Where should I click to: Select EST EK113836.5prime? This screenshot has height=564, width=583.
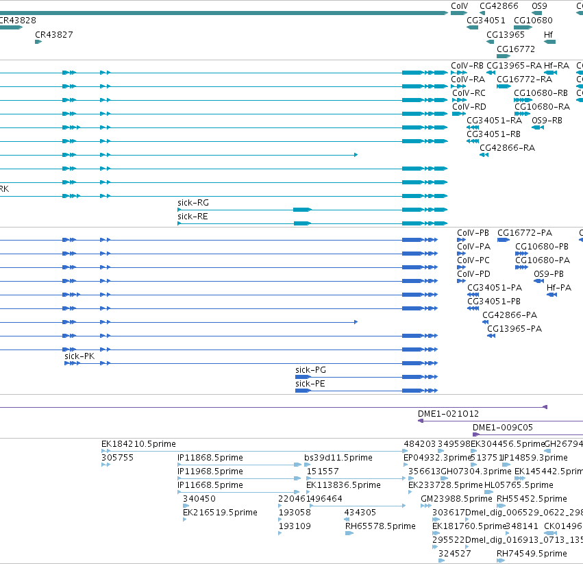pyautogui.click(x=343, y=485)
